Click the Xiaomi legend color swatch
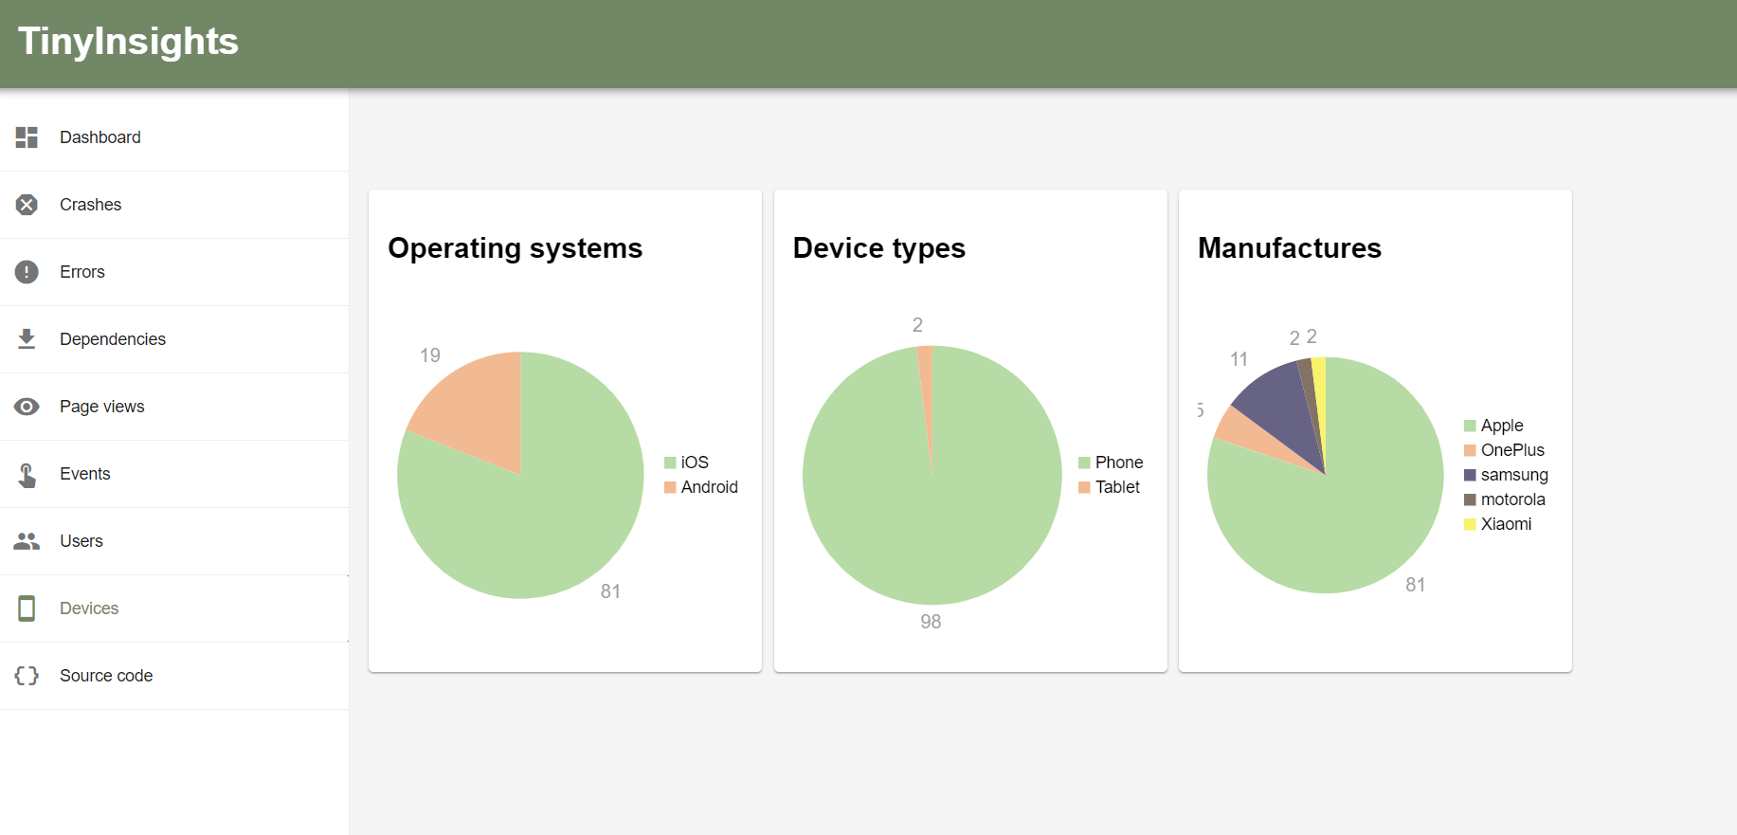This screenshot has height=835, width=1737. 1470,524
